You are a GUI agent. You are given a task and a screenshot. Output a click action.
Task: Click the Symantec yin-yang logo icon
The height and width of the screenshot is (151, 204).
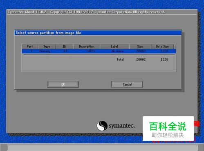[102, 126]
